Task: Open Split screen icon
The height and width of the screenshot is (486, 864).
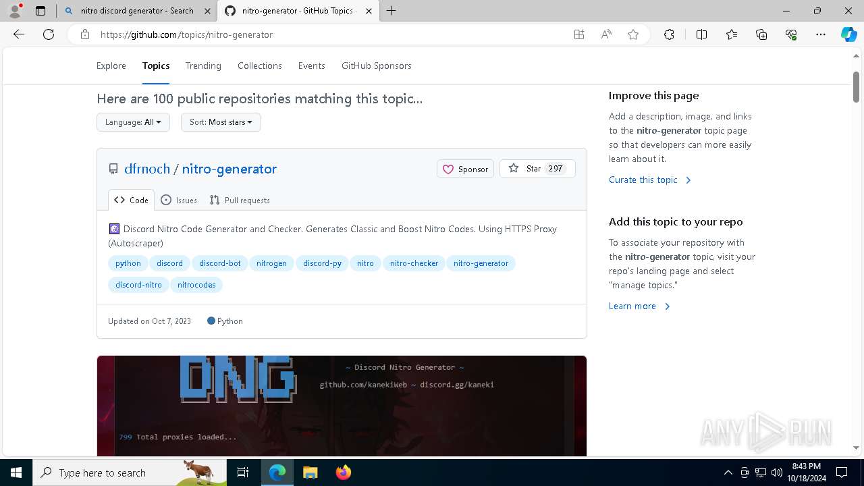Action: click(701, 34)
